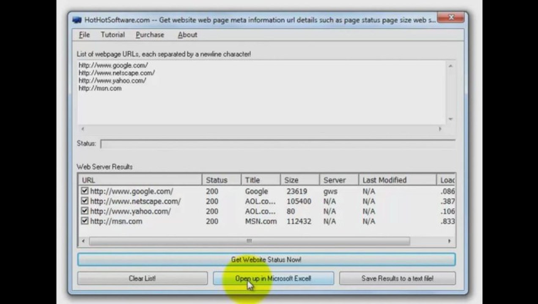The height and width of the screenshot is (304, 538).
Task: Click http://www.yahoo.com/ line in URL text area
Action: pos(113,81)
